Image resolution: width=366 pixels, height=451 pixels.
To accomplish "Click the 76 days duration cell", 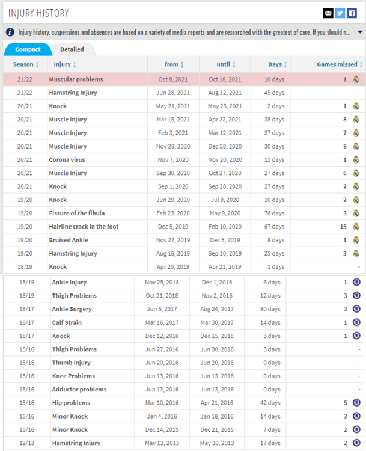I will pos(274,213).
